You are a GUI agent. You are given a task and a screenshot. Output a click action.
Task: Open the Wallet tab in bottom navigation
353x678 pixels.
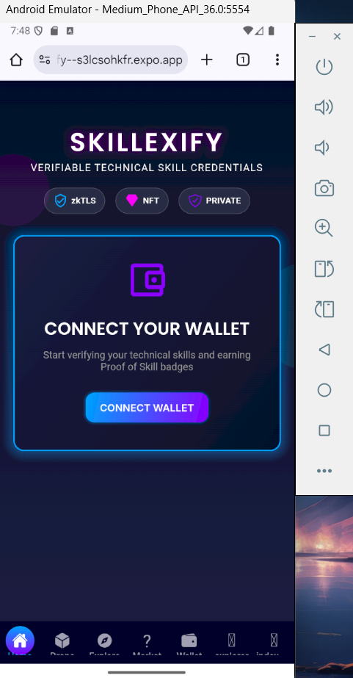click(x=189, y=641)
